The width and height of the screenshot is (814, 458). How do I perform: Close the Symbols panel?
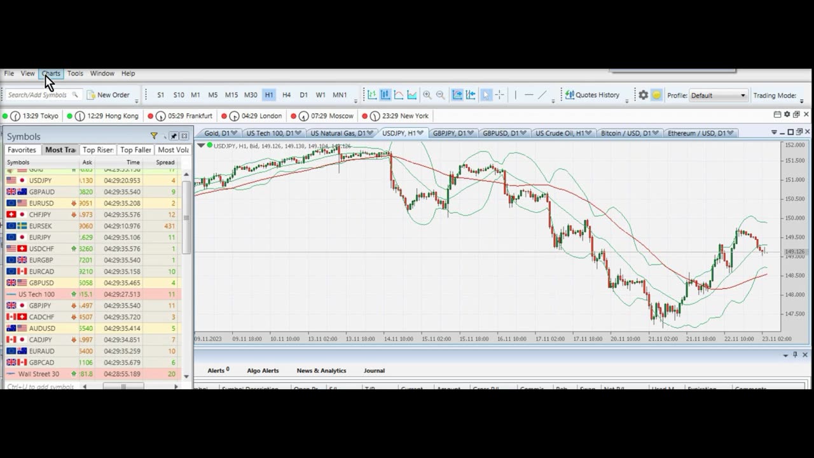(x=184, y=136)
